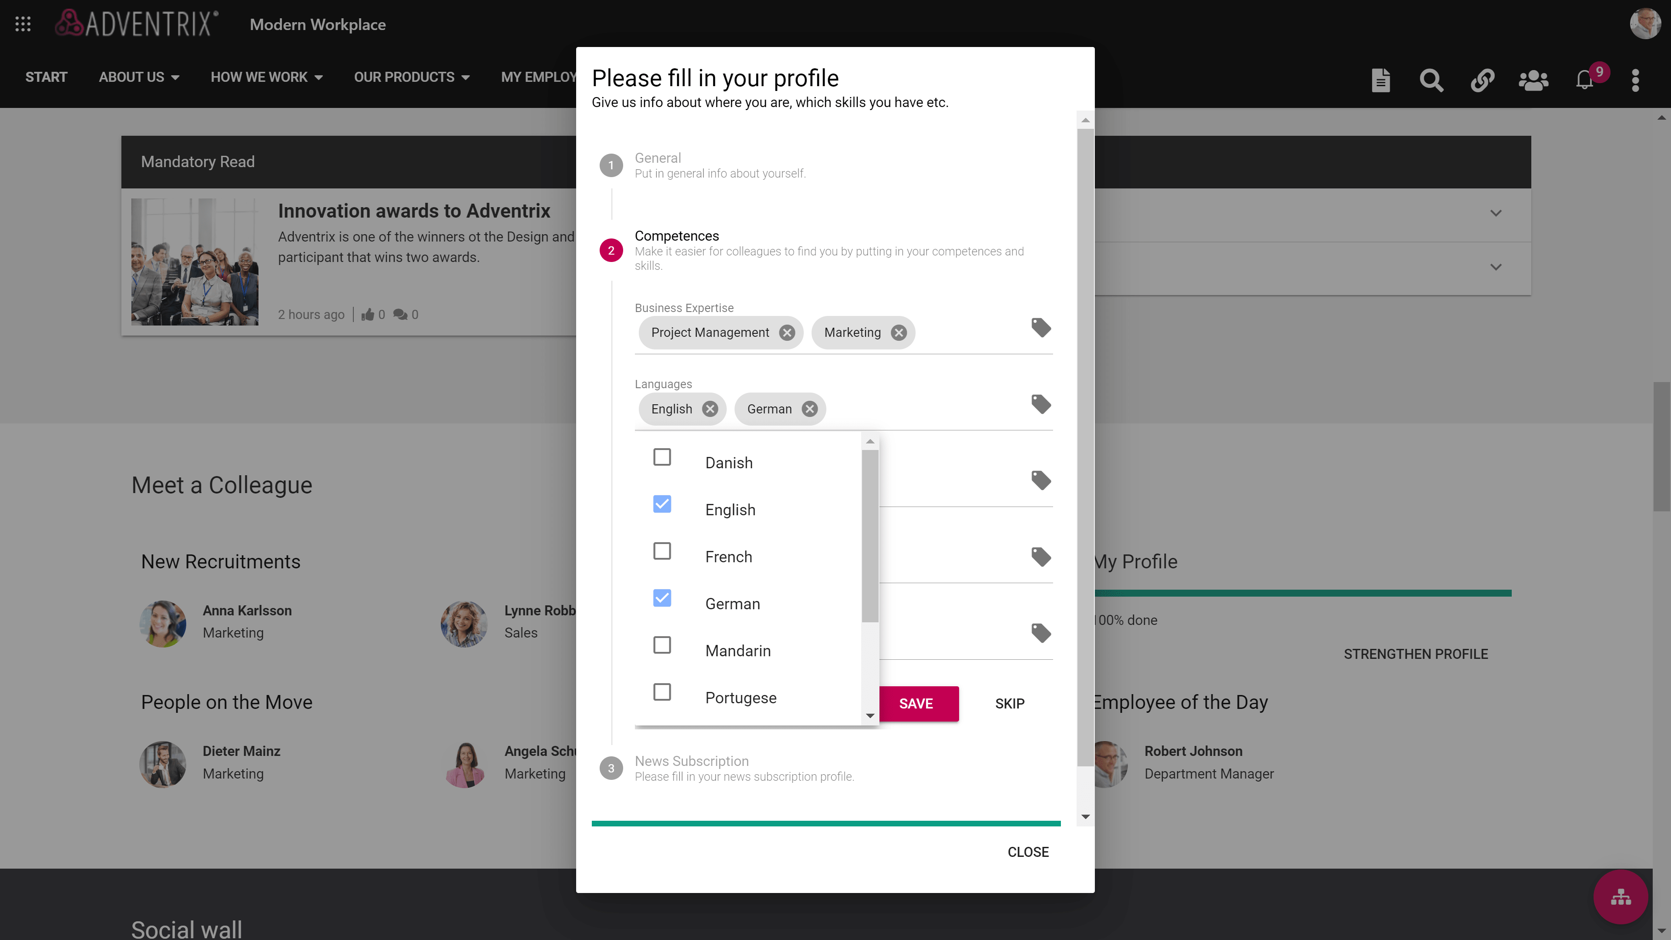Click the dialog's green progress bar
The image size is (1671, 940).
[x=826, y=823]
